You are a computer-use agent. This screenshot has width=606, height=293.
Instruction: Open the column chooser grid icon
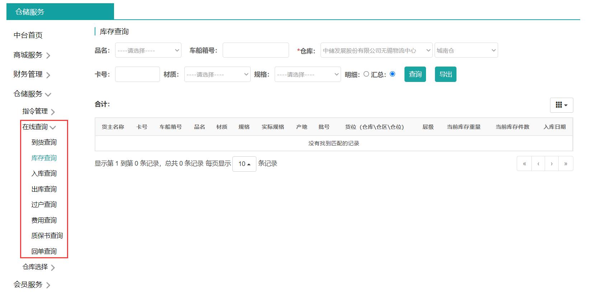pyautogui.click(x=561, y=105)
